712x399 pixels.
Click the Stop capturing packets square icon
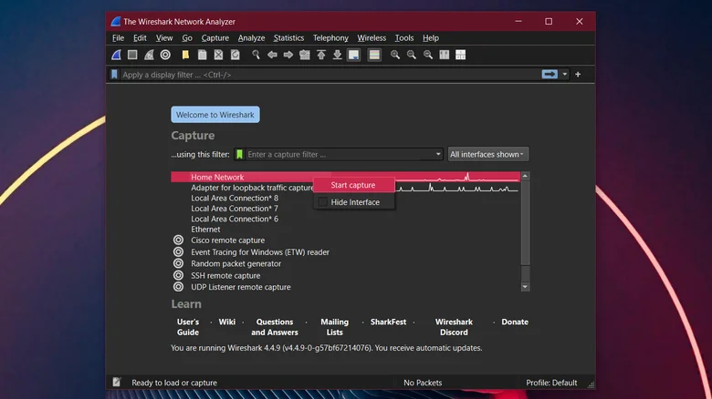click(132, 55)
